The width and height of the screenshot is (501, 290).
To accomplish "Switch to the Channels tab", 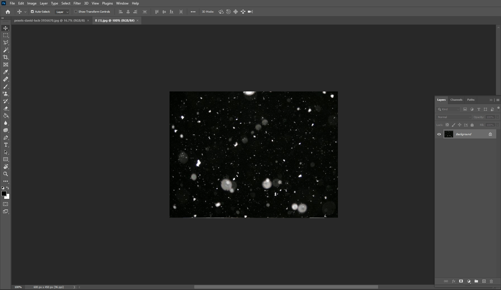I will [456, 100].
